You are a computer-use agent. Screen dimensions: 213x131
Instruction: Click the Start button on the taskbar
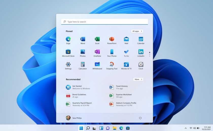[81, 128]
